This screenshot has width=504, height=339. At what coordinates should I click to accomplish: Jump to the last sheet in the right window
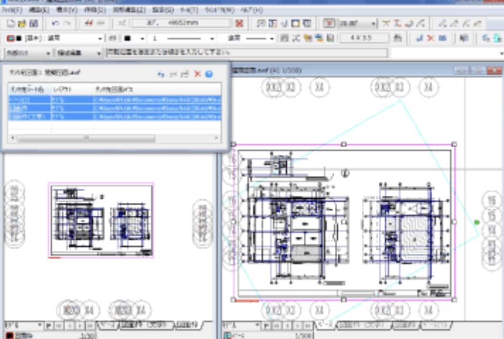point(308,326)
